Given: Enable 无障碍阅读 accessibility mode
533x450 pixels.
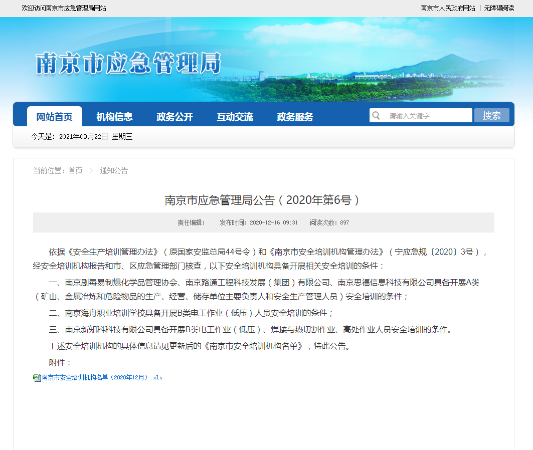Looking at the screenshot, I should click(499, 8).
